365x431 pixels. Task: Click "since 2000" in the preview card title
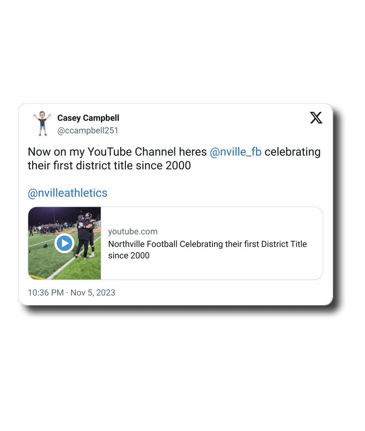point(129,256)
